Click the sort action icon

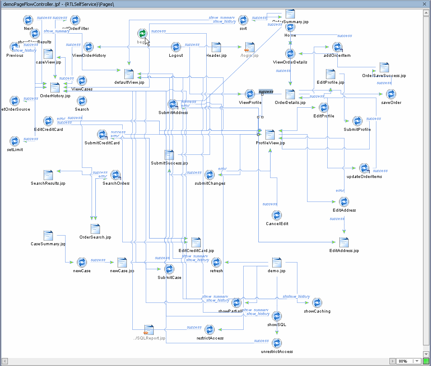243,20
